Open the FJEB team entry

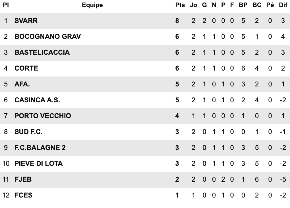click(x=23, y=179)
